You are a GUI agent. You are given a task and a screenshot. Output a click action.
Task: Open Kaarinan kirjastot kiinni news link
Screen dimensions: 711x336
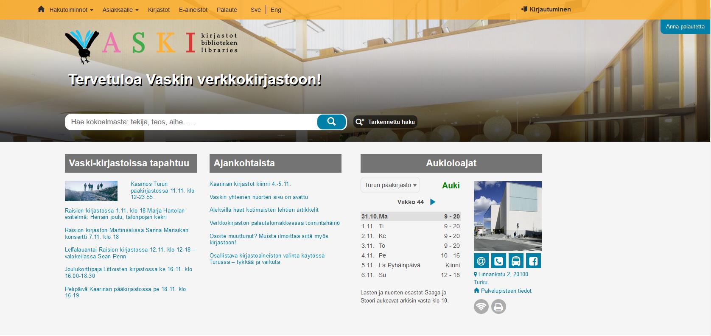(x=250, y=184)
